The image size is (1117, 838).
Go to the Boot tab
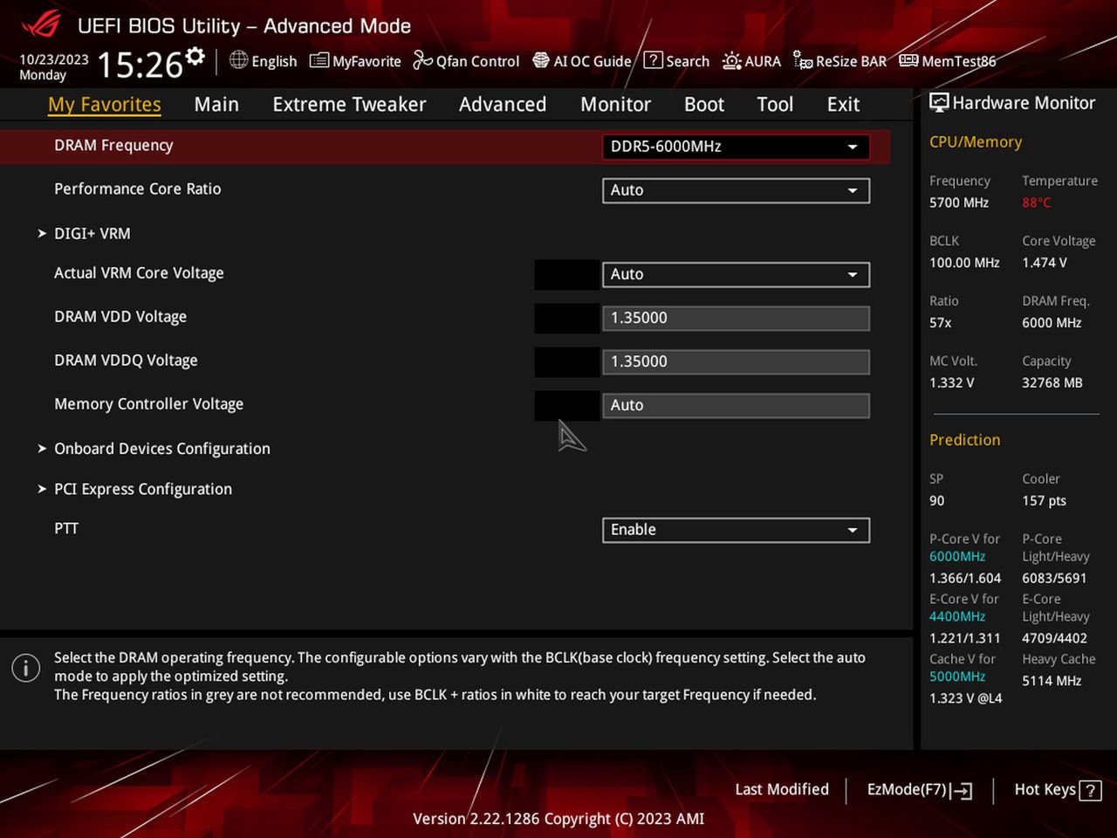704,104
